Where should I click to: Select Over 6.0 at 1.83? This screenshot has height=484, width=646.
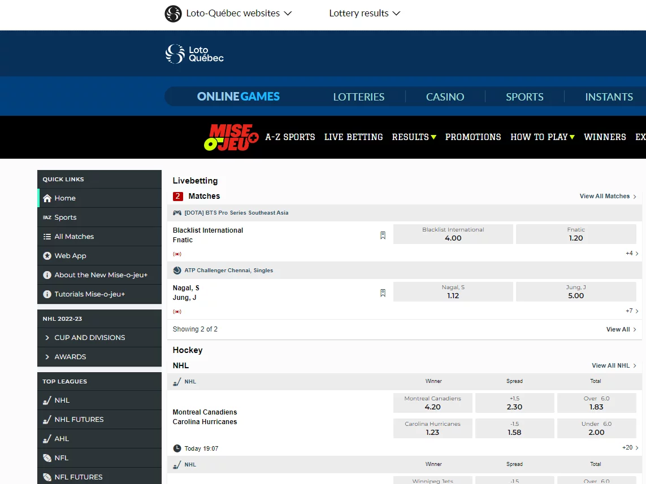(x=597, y=403)
